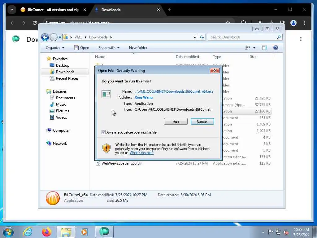
Task: Open a new browser tab
Action: click(x=169, y=10)
